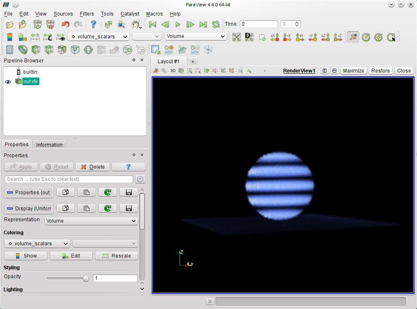Open the Filters menu
The image size is (417, 309).
pos(87,14)
